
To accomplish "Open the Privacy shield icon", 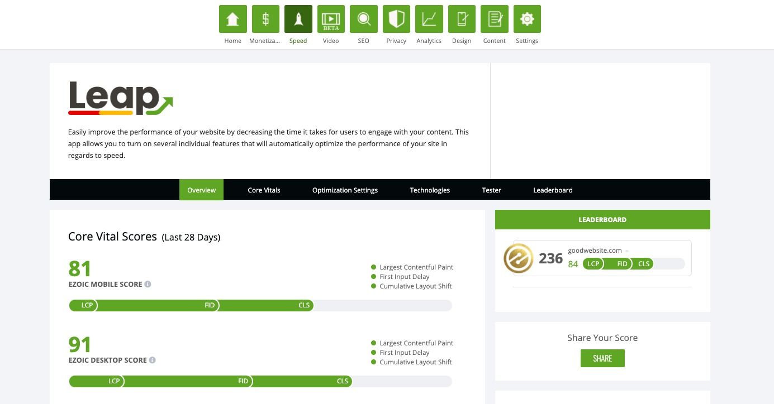I will 396,19.
